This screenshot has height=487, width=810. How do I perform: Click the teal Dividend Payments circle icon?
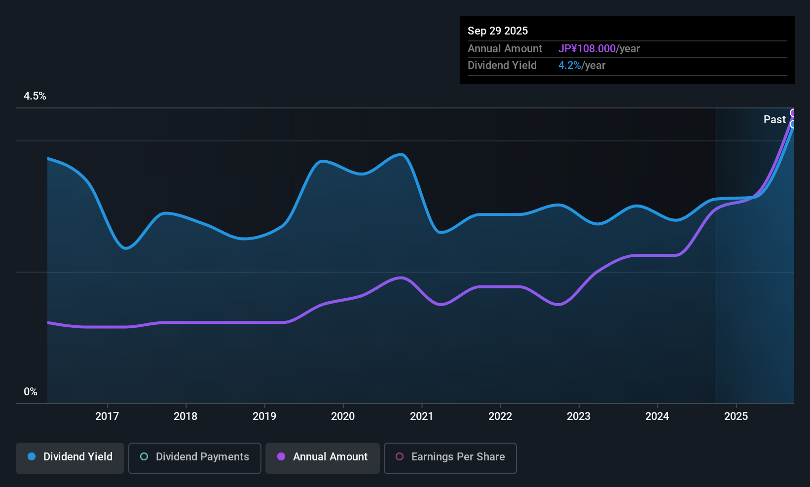(144, 457)
